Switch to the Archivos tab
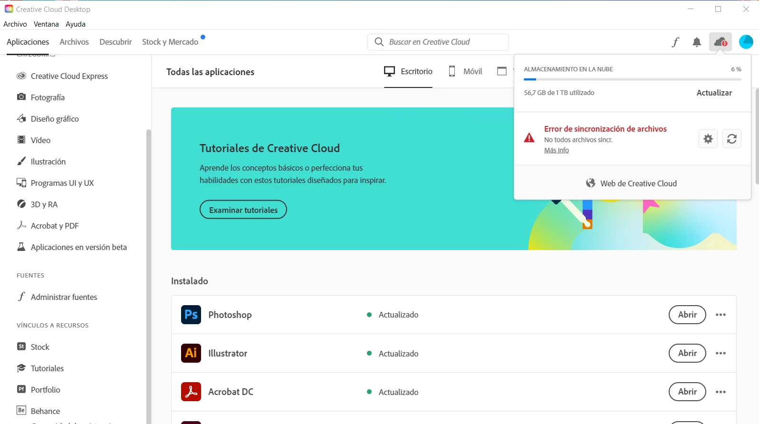The height and width of the screenshot is (424, 759). pos(74,42)
